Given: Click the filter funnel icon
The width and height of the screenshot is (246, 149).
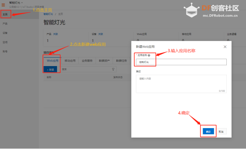Looking at the screenshot, I should 113,69.
